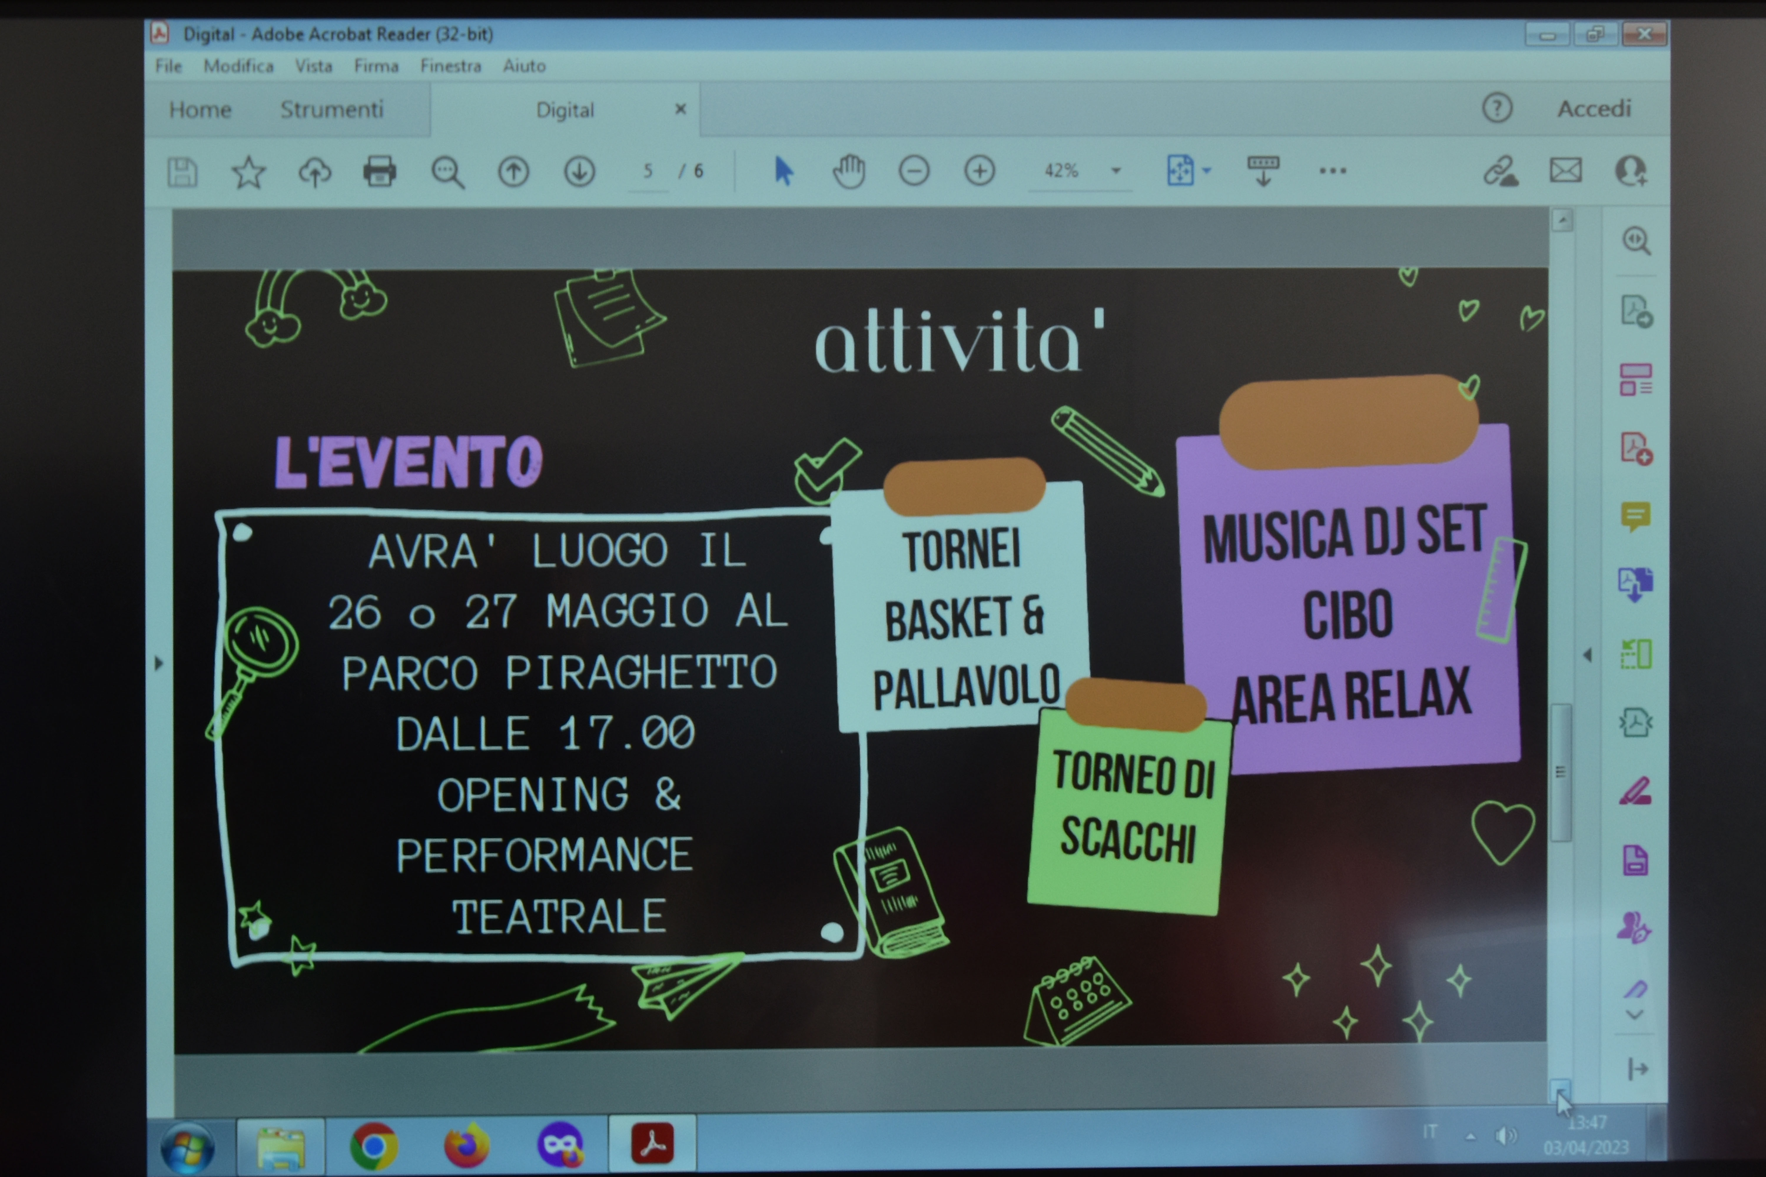Zoom out with the minus circle icon
The height and width of the screenshot is (1177, 1766).
point(914,171)
